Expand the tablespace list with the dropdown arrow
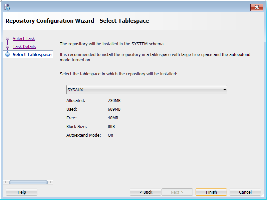The width and height of the screenshot is (267, 200). [x=225, y=90]
